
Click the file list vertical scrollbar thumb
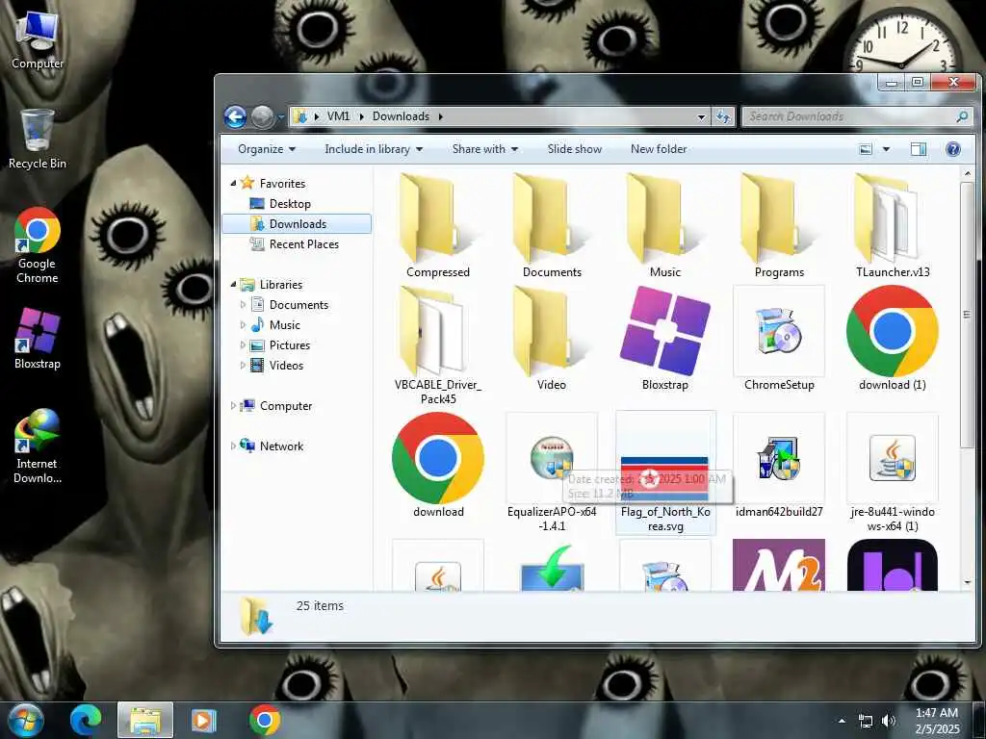(967, 315)
